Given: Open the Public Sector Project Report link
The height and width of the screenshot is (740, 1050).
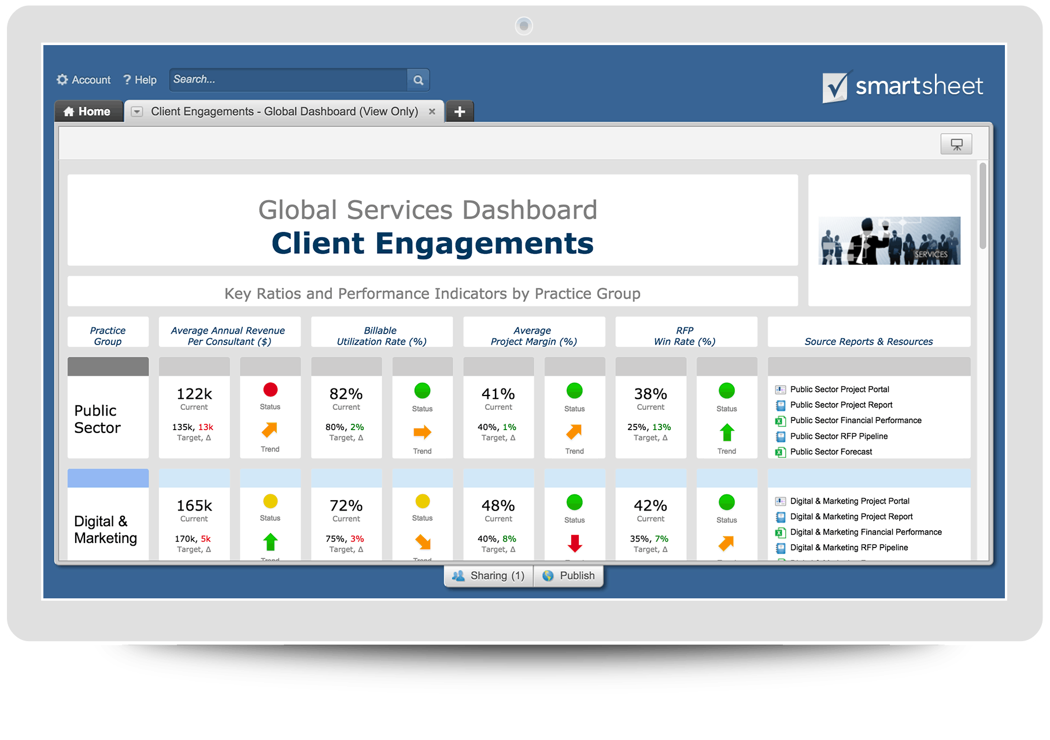Looking at the screenshot, I should [x=842, y=405].
